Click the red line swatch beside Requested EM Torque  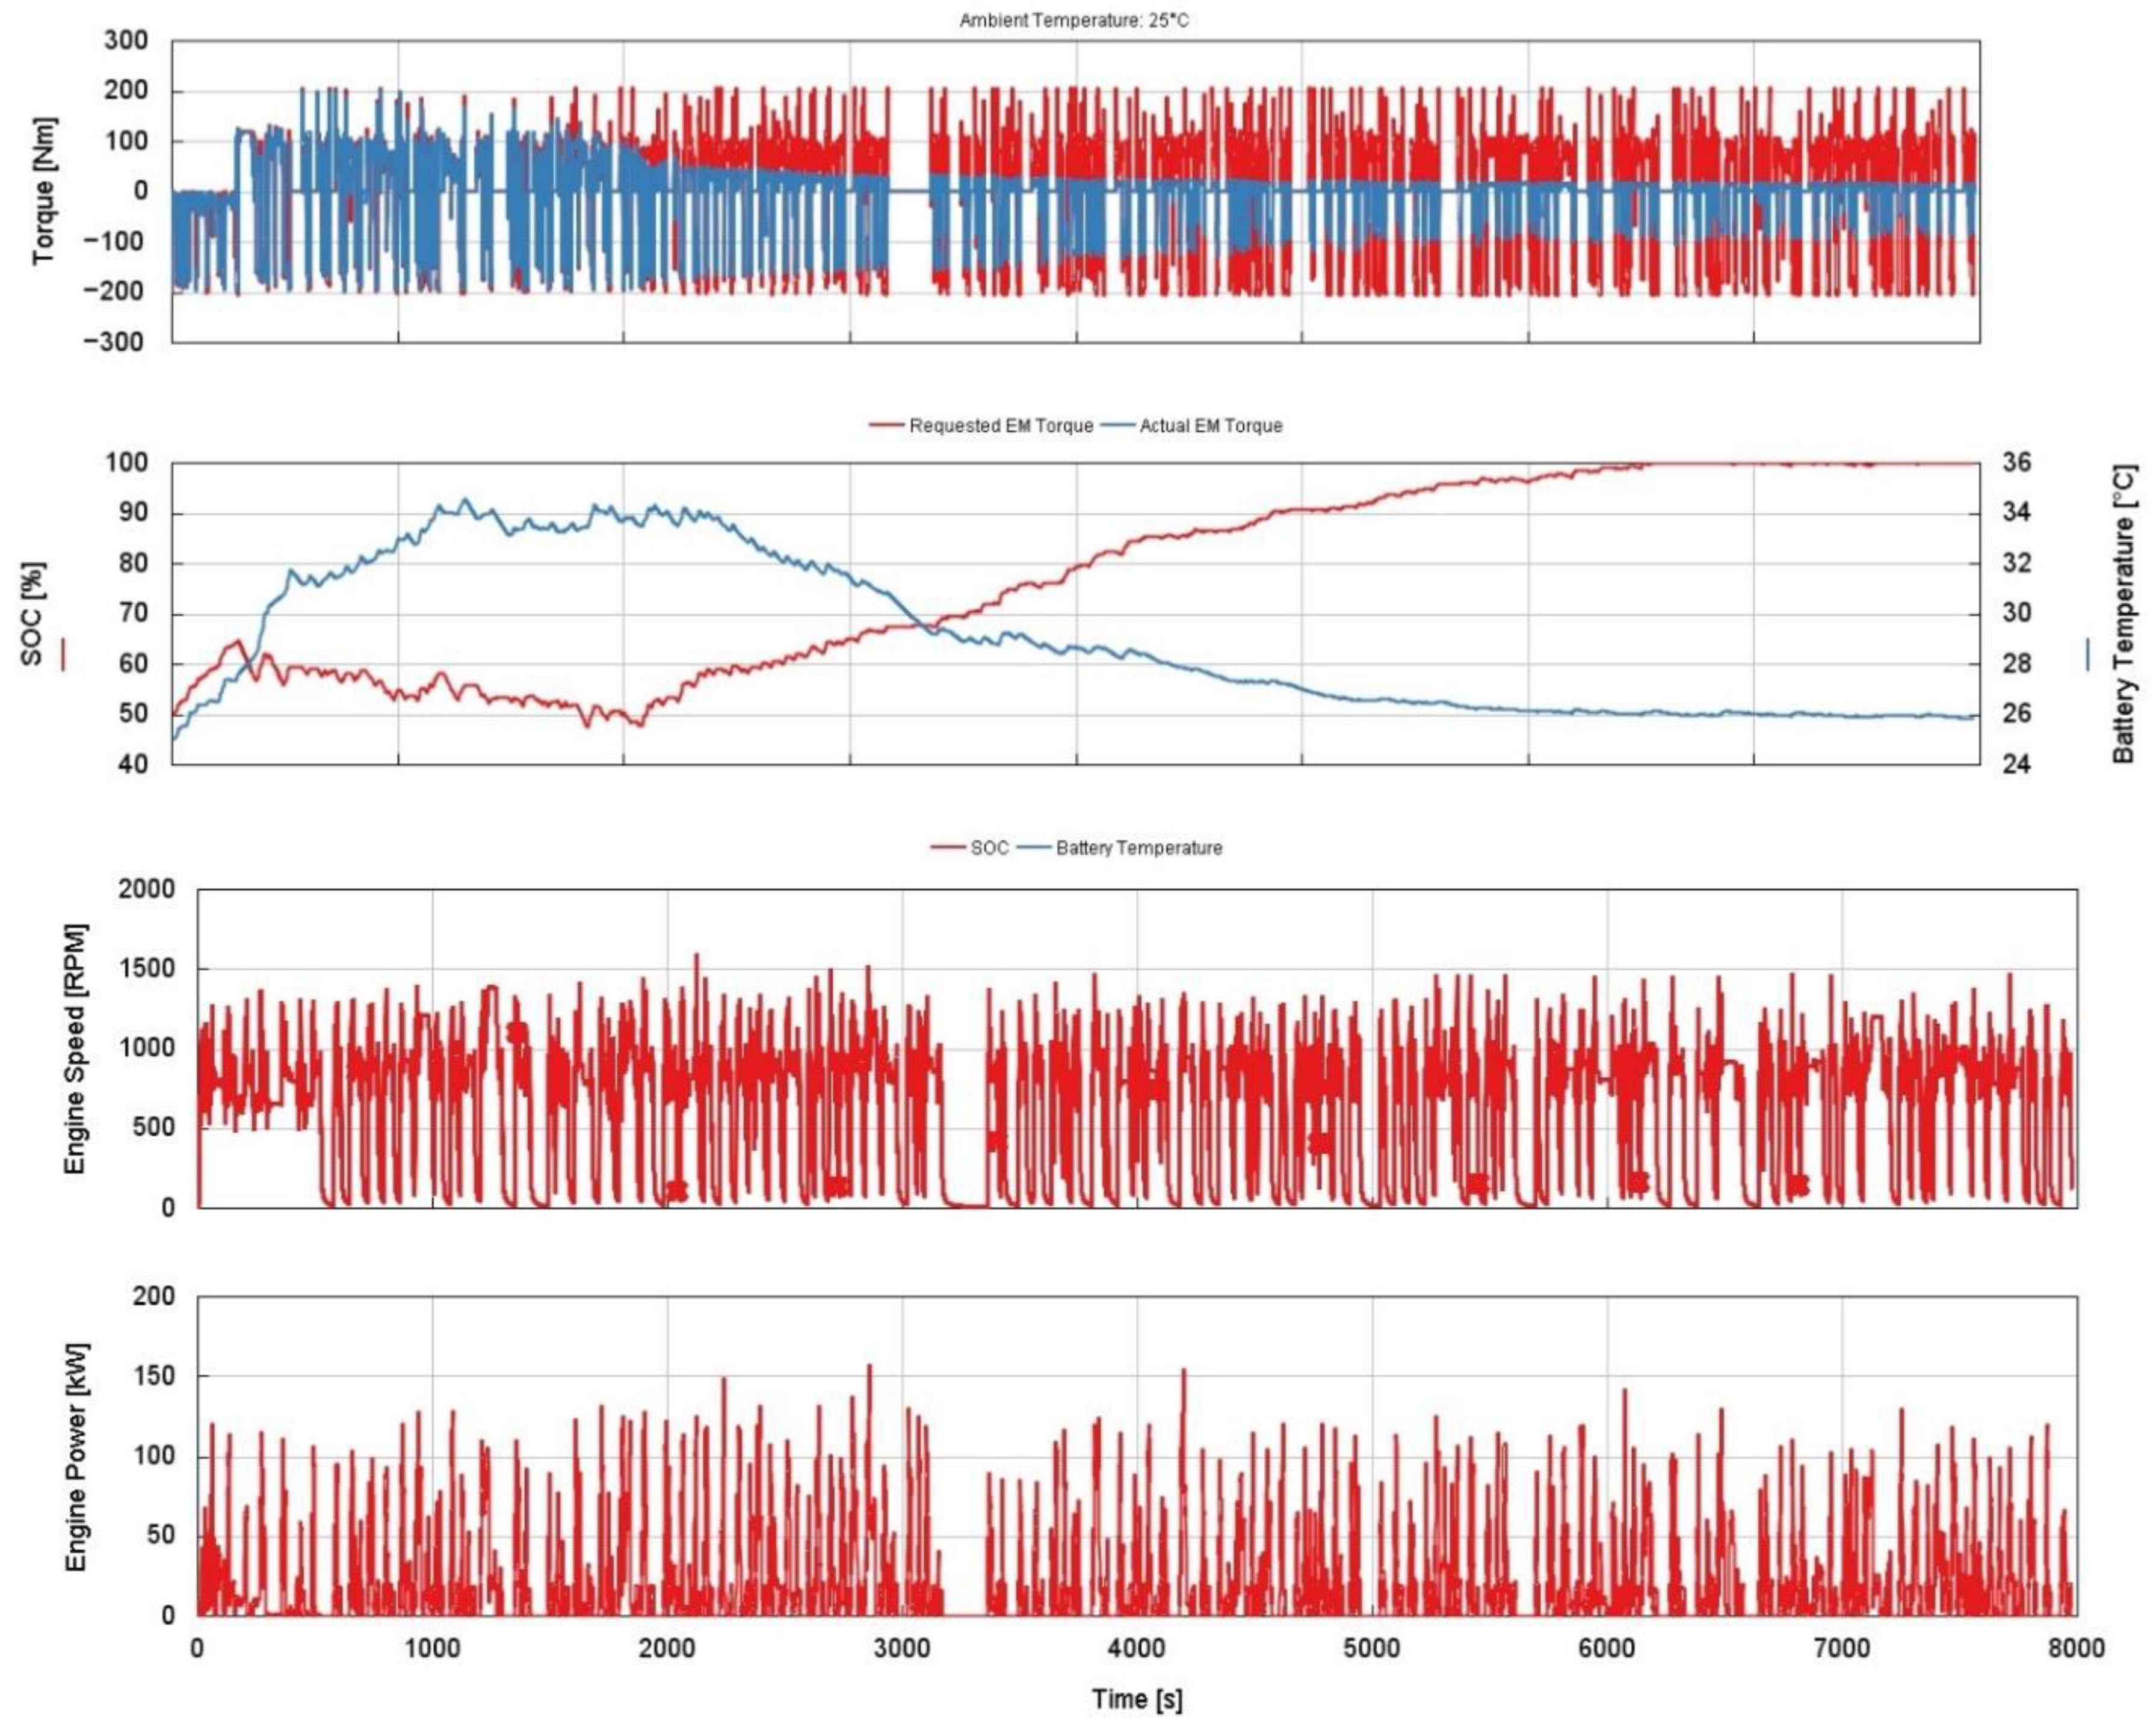click(886, 426)
